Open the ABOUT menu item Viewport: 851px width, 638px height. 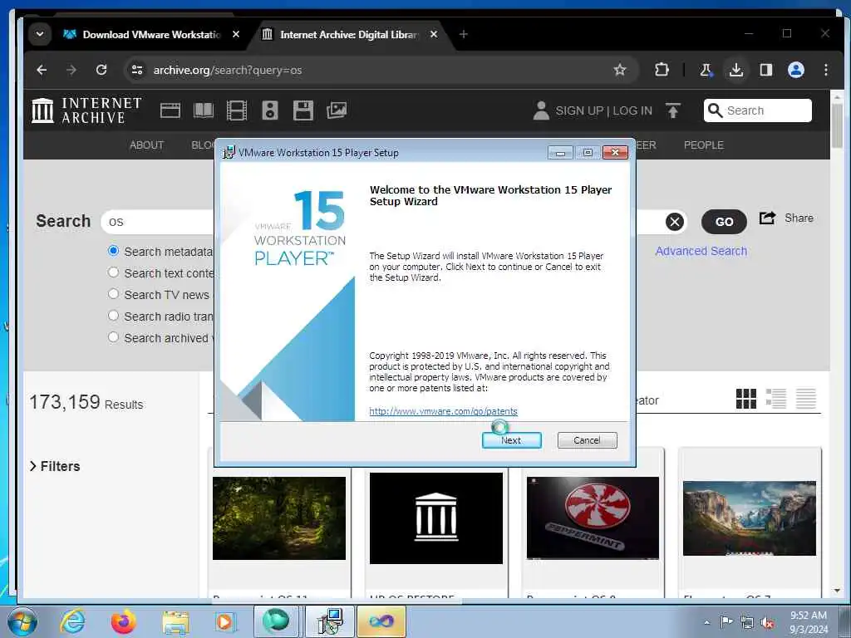click(x=146, y=145)
